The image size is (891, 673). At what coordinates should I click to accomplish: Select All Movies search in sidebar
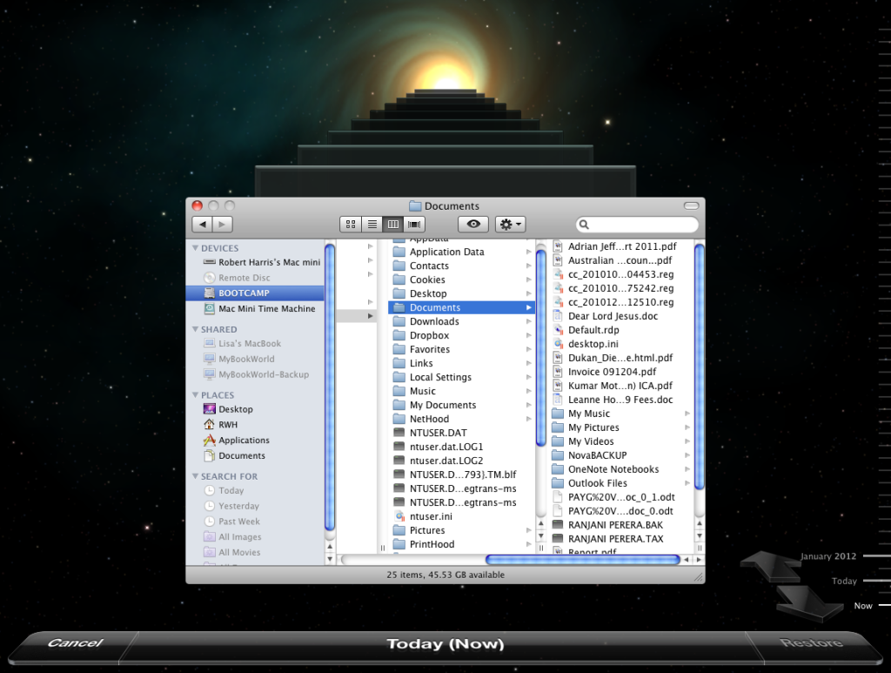[231, 552]
